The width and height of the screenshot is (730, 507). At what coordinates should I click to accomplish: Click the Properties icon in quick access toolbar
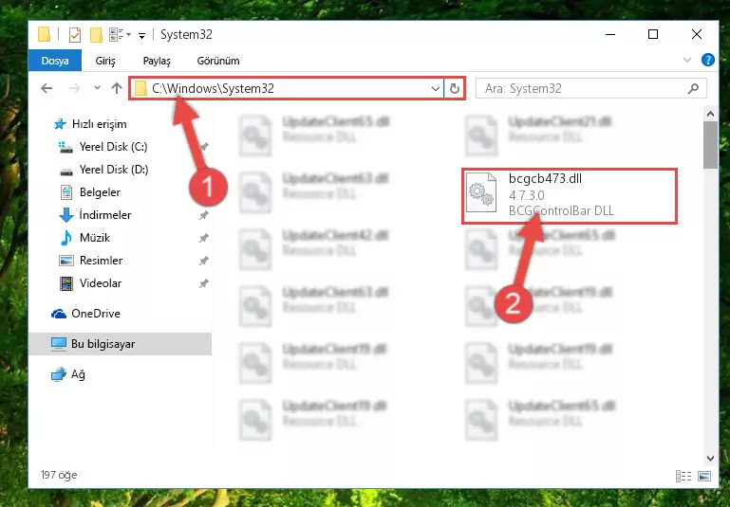74,34
